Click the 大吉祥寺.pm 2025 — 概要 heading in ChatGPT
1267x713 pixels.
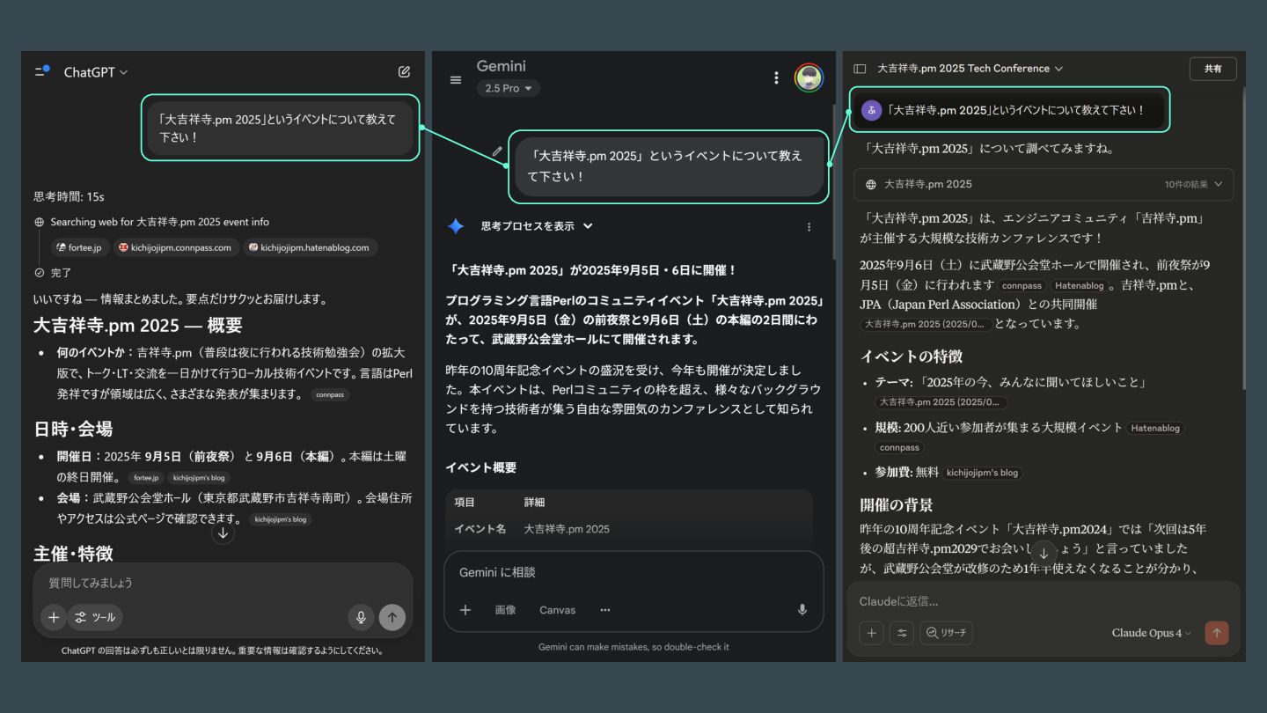(x=138, y=326)
